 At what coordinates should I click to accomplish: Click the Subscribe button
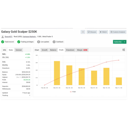point(118,42)
